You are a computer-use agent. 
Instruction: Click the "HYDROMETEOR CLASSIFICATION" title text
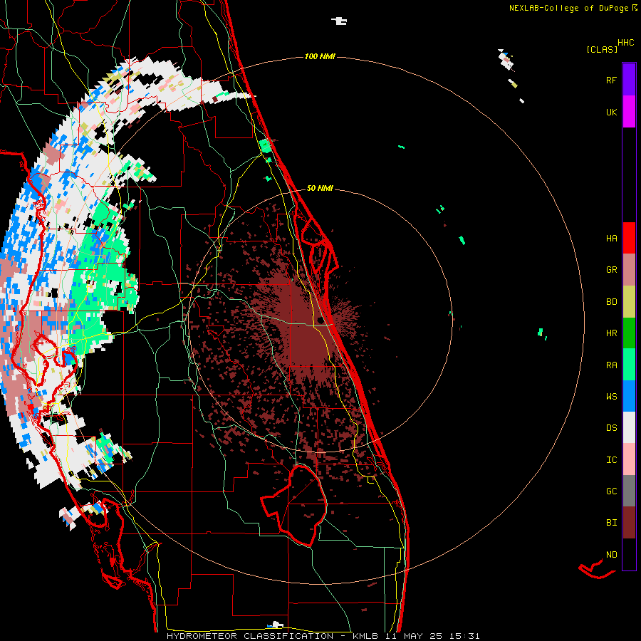pos(250,636)
